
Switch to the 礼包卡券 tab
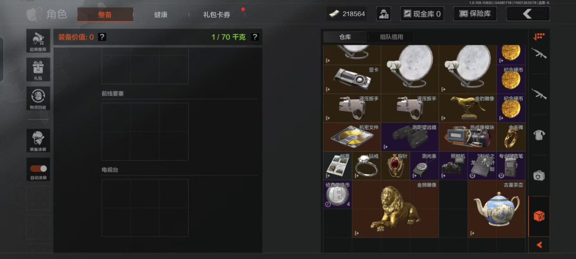tap(216, 14)
